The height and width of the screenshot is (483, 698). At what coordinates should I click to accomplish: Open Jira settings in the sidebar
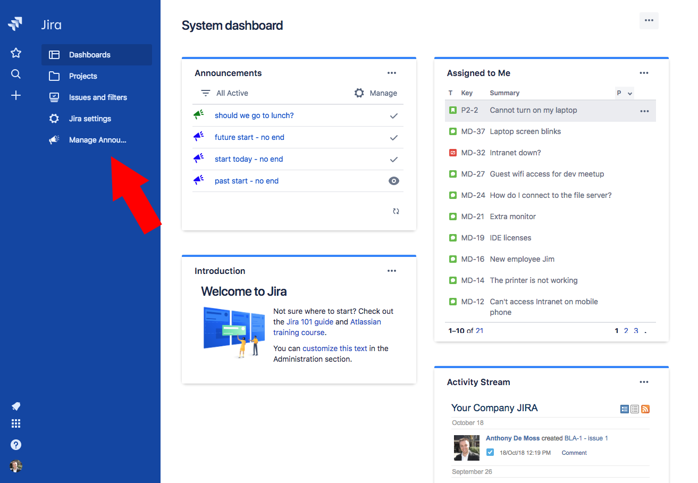tap(97, 119)
